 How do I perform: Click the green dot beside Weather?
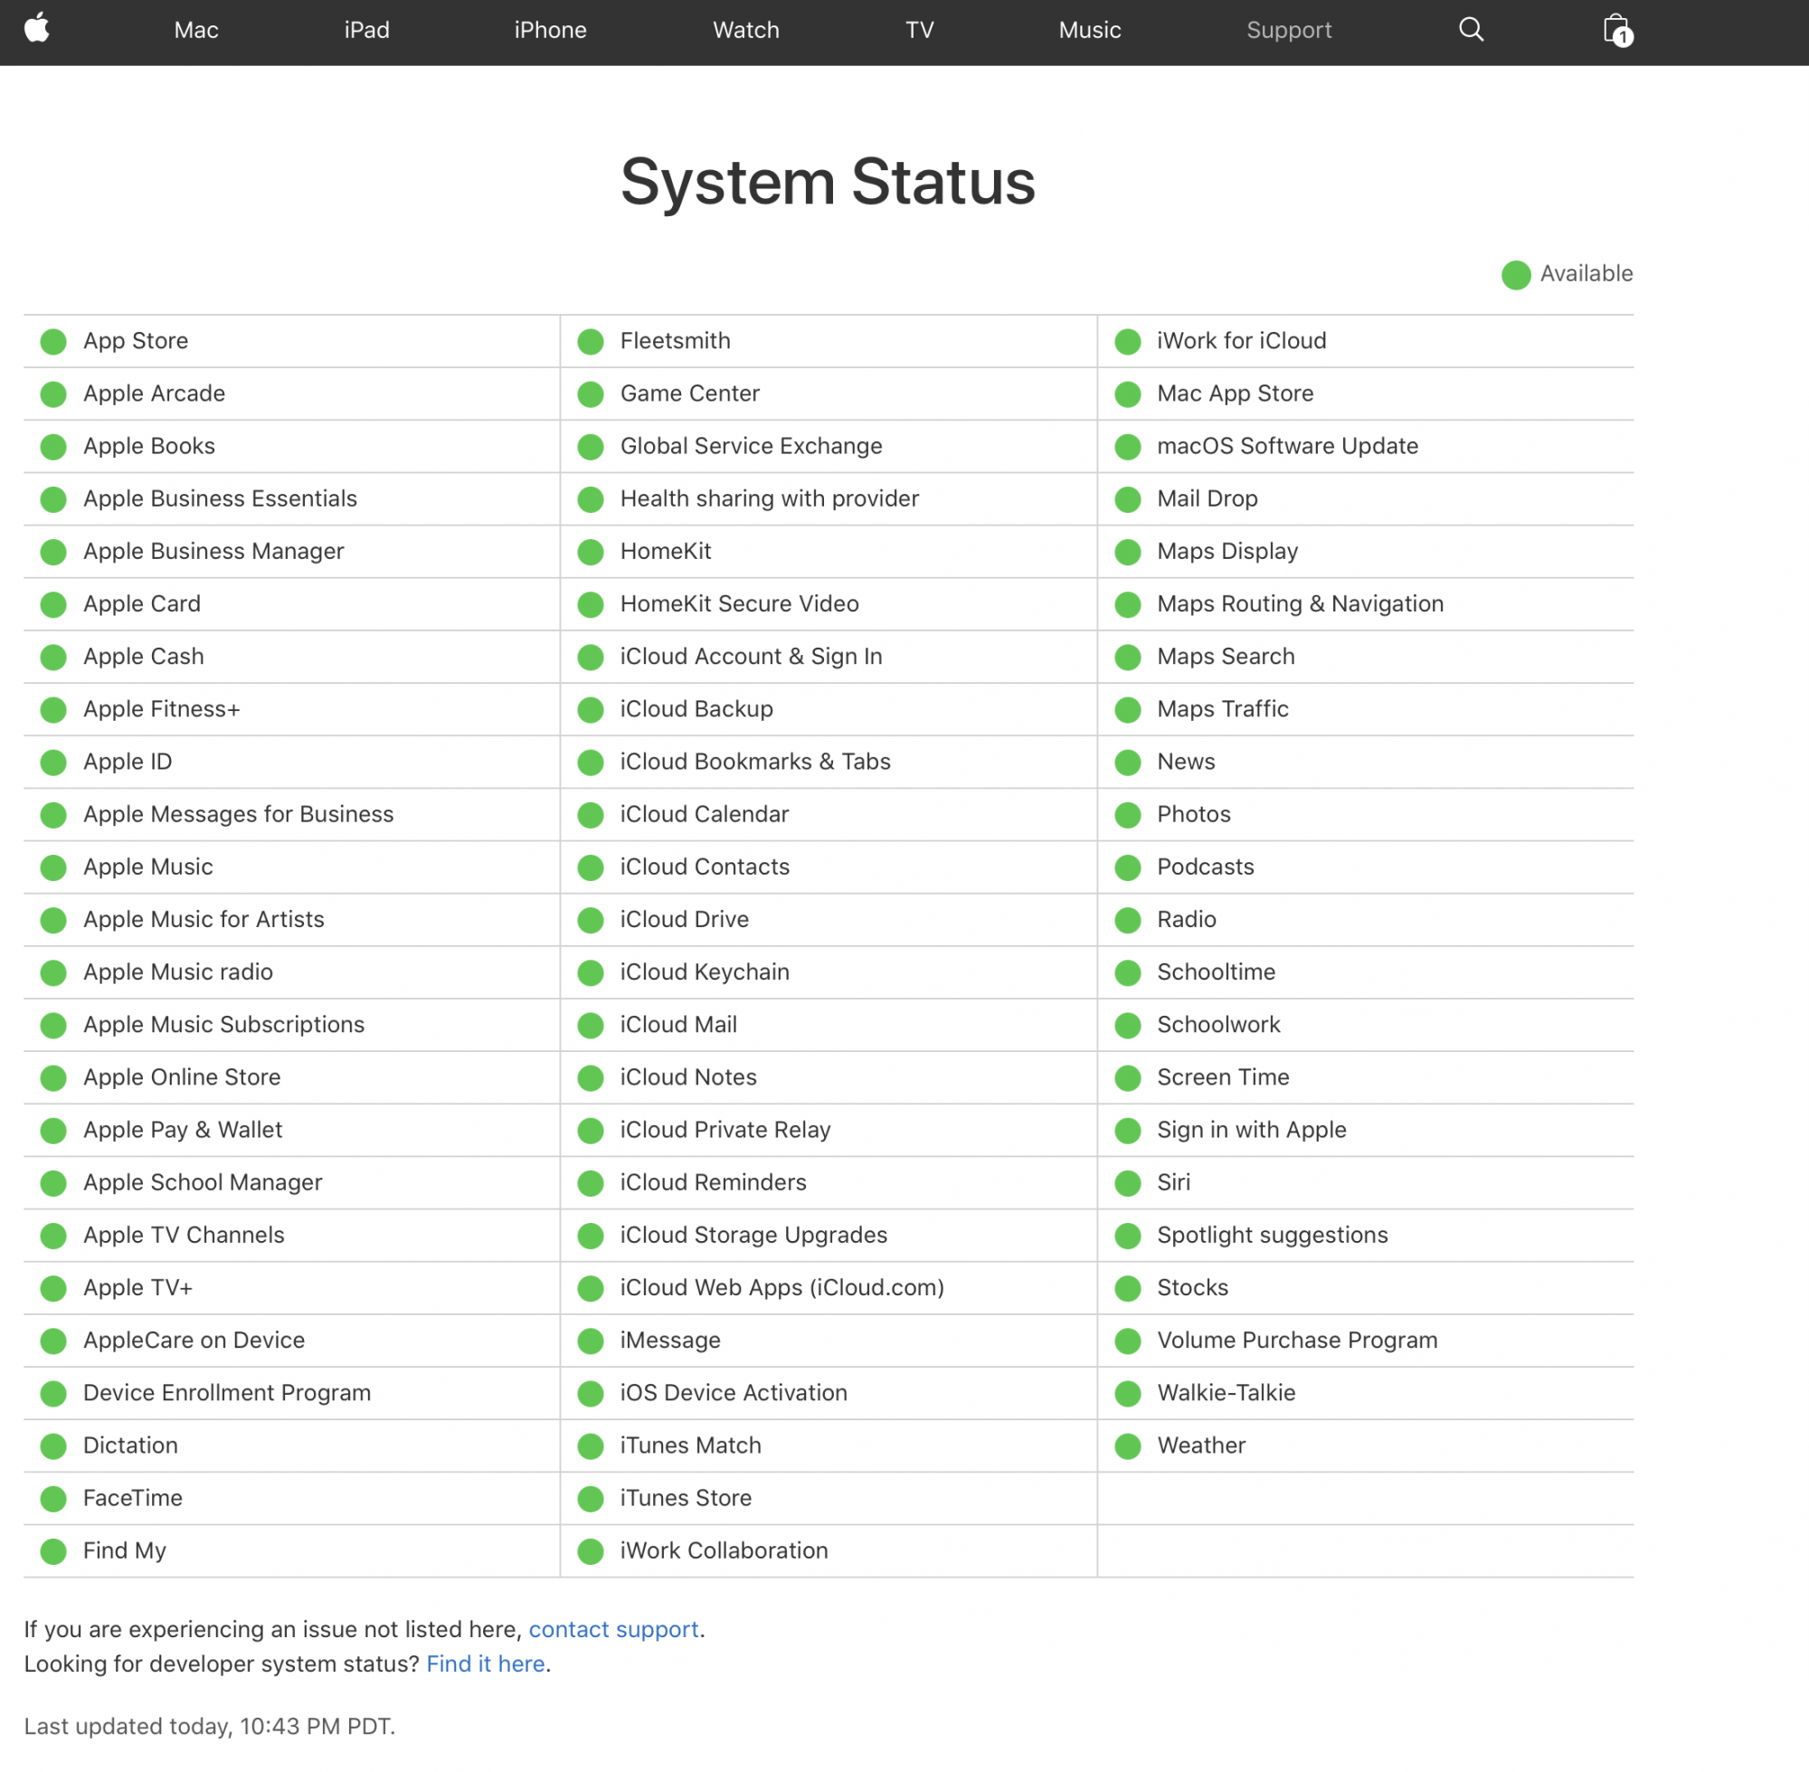pos(1128,1446)
